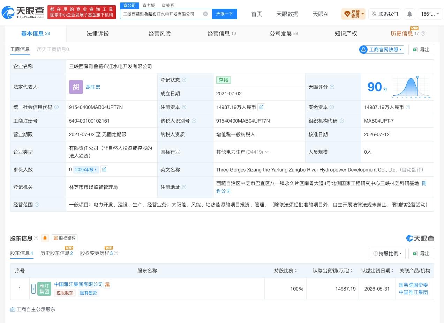Switch to 查老板 search mode
The width and height of the screenshot is (444, 323).
[x=149, y=6]
